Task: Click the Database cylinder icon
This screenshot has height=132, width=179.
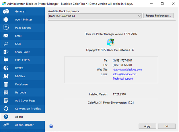Action: (6, 84)
